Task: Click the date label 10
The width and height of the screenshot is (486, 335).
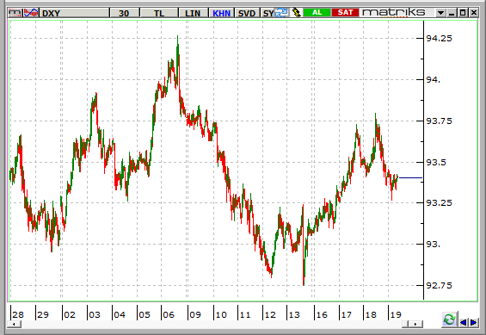Action: coord(221,315)
